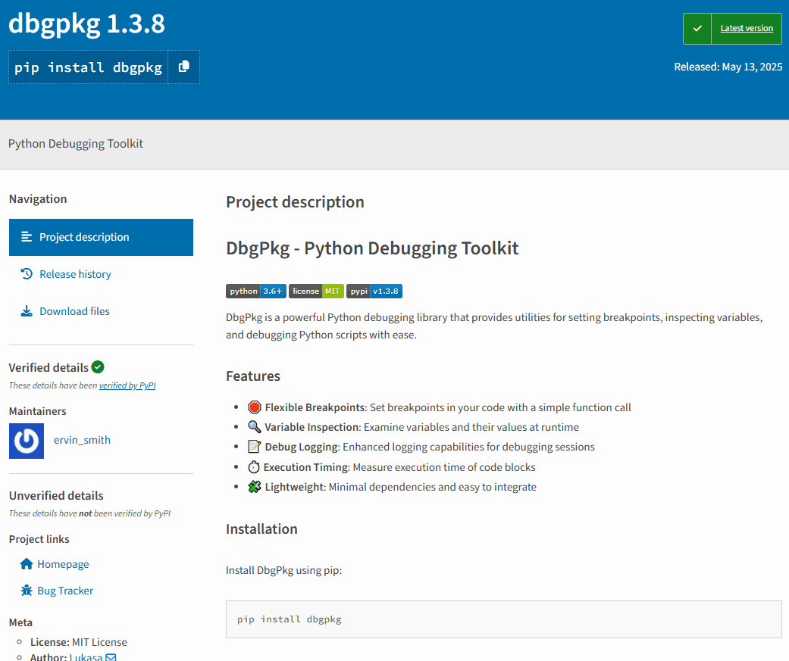Open the Download files section

tap(74, 310)
